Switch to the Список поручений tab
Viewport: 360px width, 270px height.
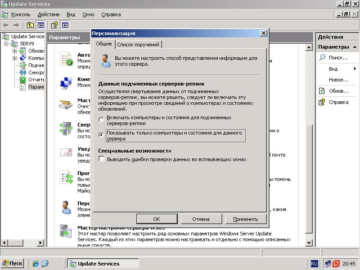pos(138,45)
